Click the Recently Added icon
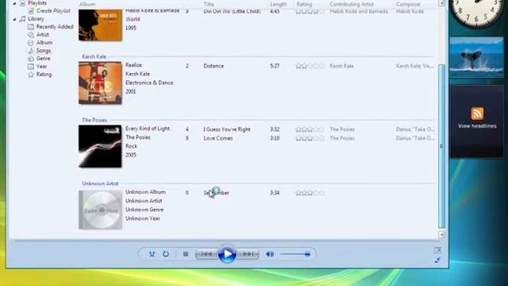 (x=31, y=27)
